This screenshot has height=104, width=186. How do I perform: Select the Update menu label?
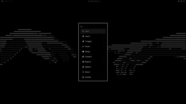pyautogui.click(x=88, y=67)
